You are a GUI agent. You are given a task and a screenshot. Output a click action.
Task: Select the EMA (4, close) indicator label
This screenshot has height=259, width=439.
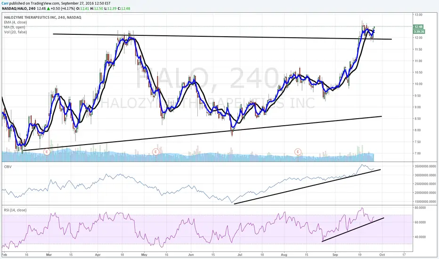(x=16, y=23)
